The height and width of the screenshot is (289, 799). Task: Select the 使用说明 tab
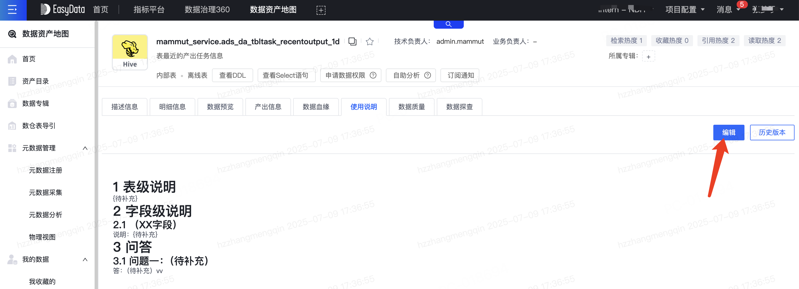coord(364,107)
